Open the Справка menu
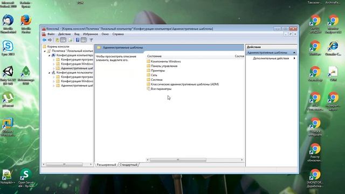 [x=118, y=34]
